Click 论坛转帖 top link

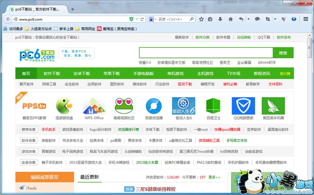[x=244, y=37]
